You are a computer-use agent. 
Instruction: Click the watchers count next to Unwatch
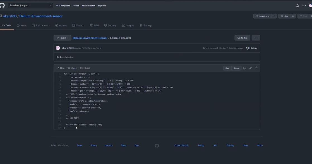274,16
